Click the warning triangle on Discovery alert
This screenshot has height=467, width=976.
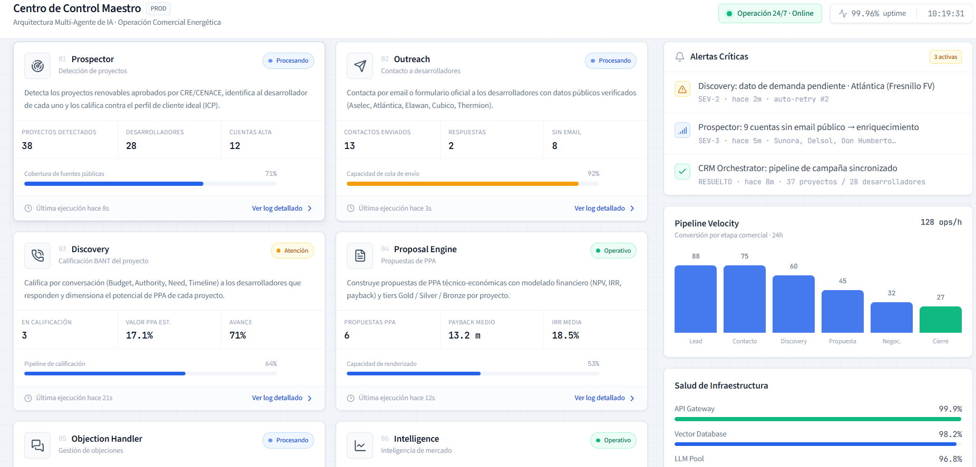click(682, 89)
